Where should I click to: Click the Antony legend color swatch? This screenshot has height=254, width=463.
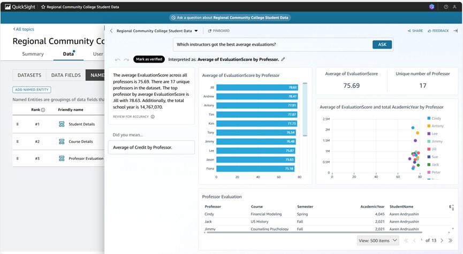pyautogui.click(x=429, y=126)
